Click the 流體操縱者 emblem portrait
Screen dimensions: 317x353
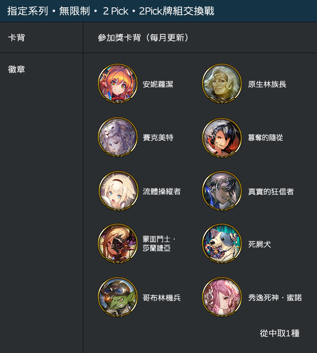click(119, 191)
